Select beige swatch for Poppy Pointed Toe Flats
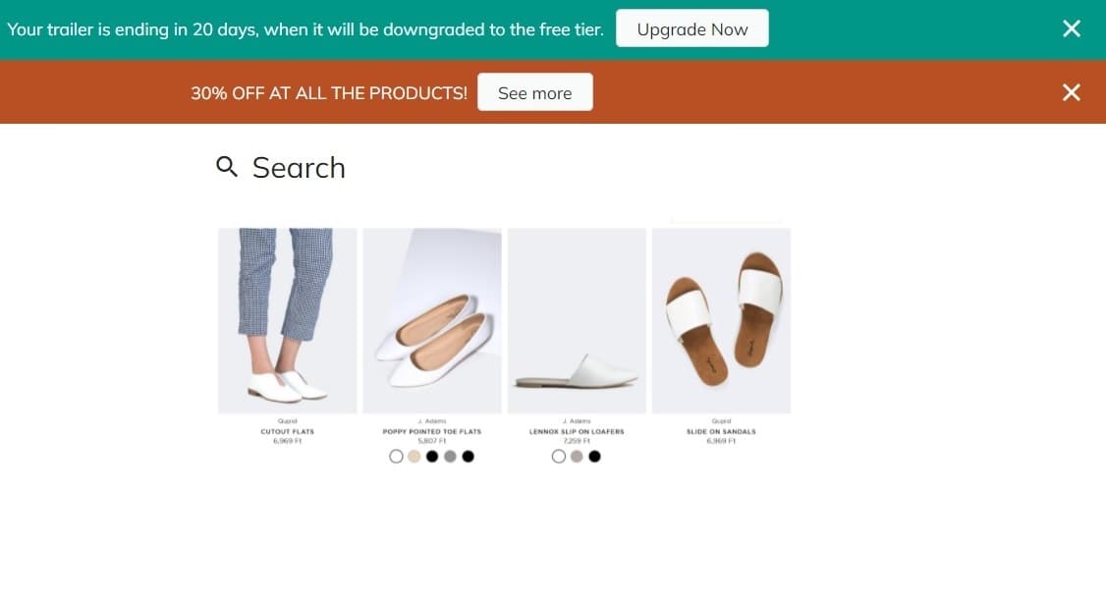Screen dimensions: 1106x604 coord(414,457)
